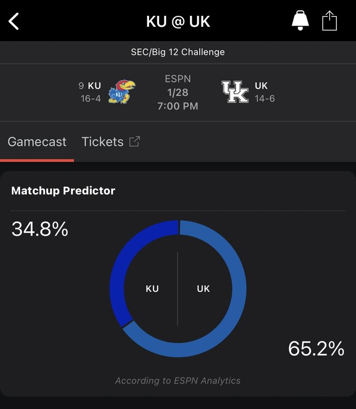Tap the KU team name in scoreboard
Screen dimensions: 356x409
pos(94,86)
